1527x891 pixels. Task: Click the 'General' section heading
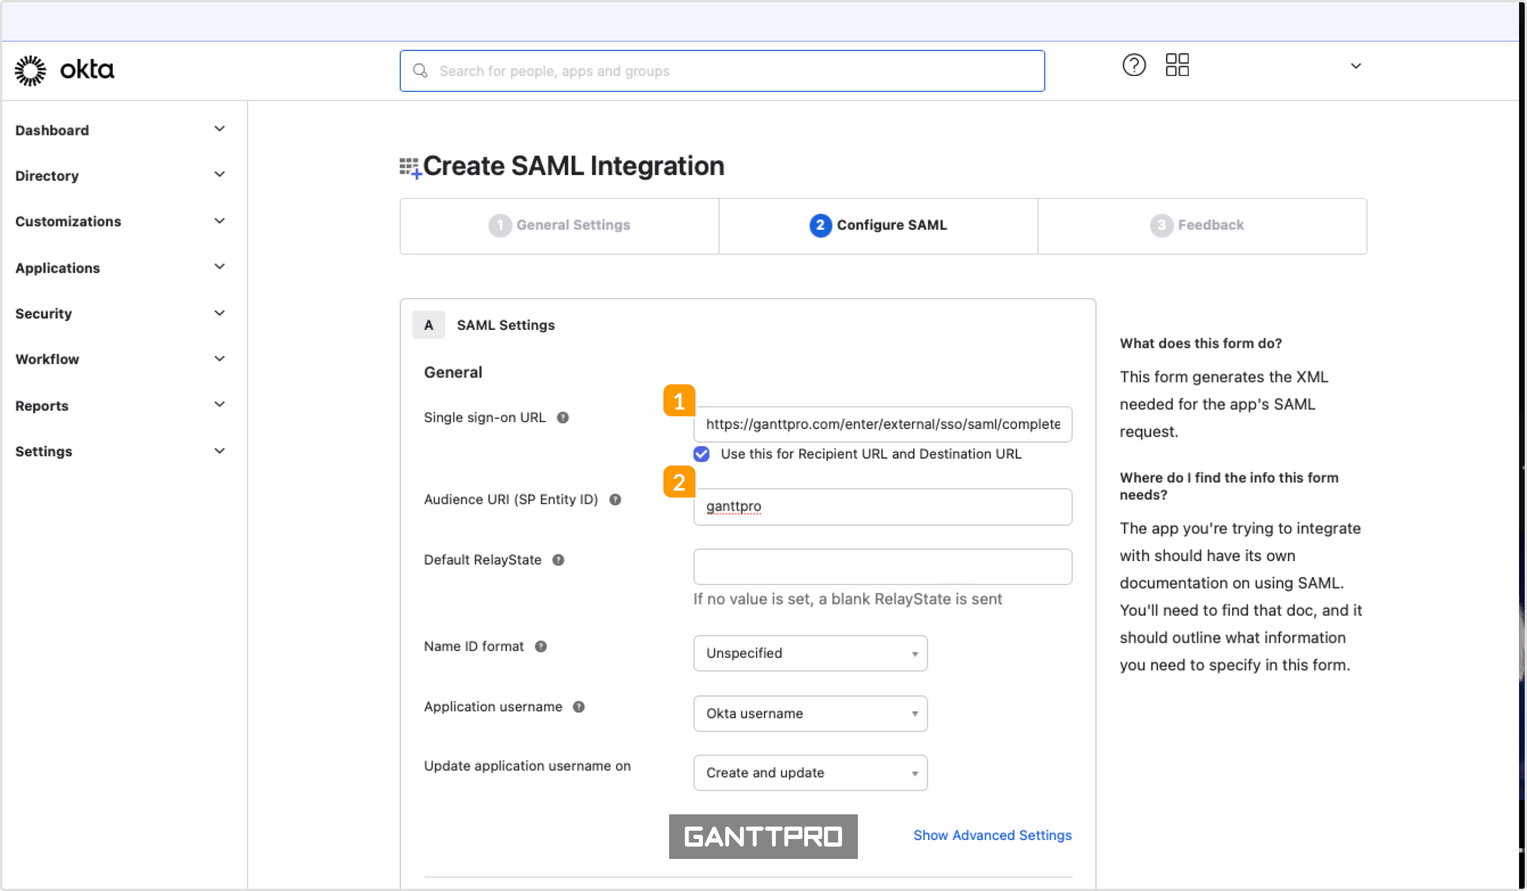click(x=452, y=372)
